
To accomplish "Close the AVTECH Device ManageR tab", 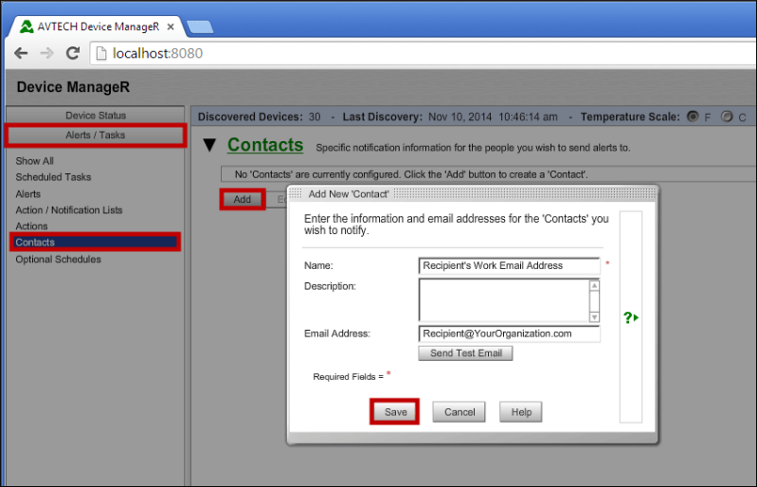I will [x=171, y=27].
